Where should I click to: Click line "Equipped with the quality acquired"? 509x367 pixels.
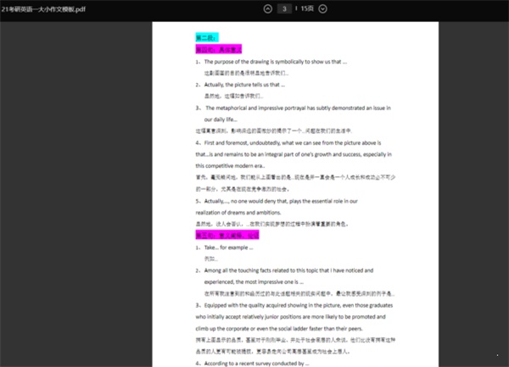[299, 305]
